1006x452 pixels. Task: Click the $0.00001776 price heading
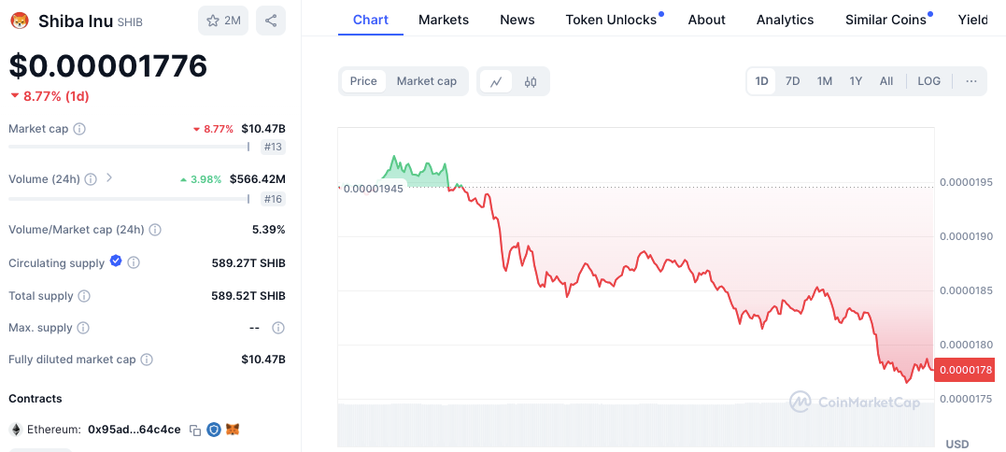(x=107, y=66)
